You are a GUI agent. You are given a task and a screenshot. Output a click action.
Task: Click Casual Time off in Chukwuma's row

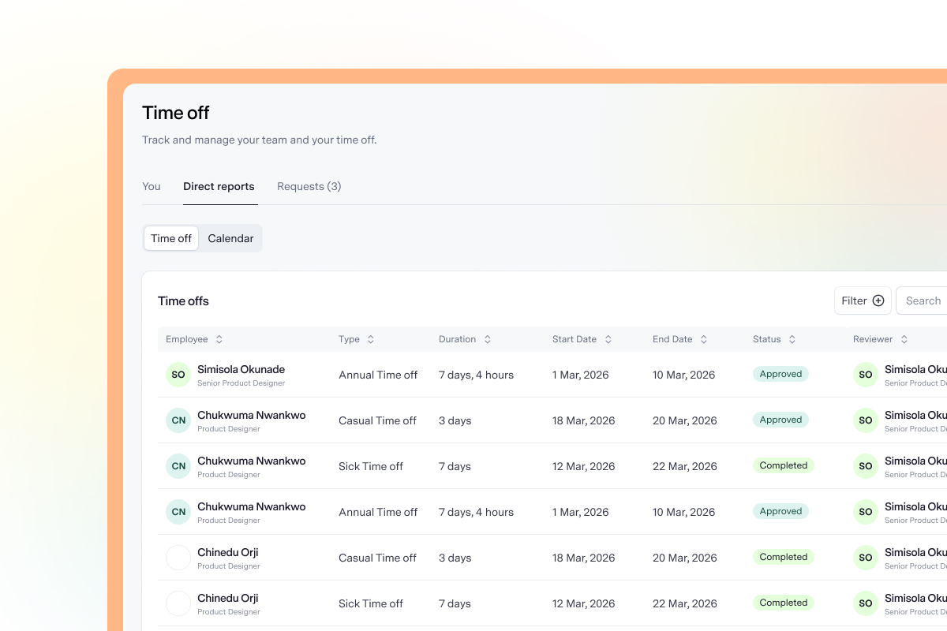(x=377, y=420)
